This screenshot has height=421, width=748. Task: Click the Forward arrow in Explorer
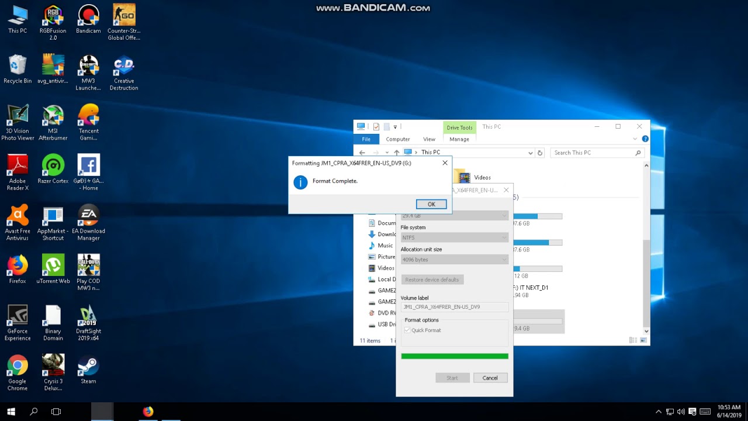pos(376,153)
